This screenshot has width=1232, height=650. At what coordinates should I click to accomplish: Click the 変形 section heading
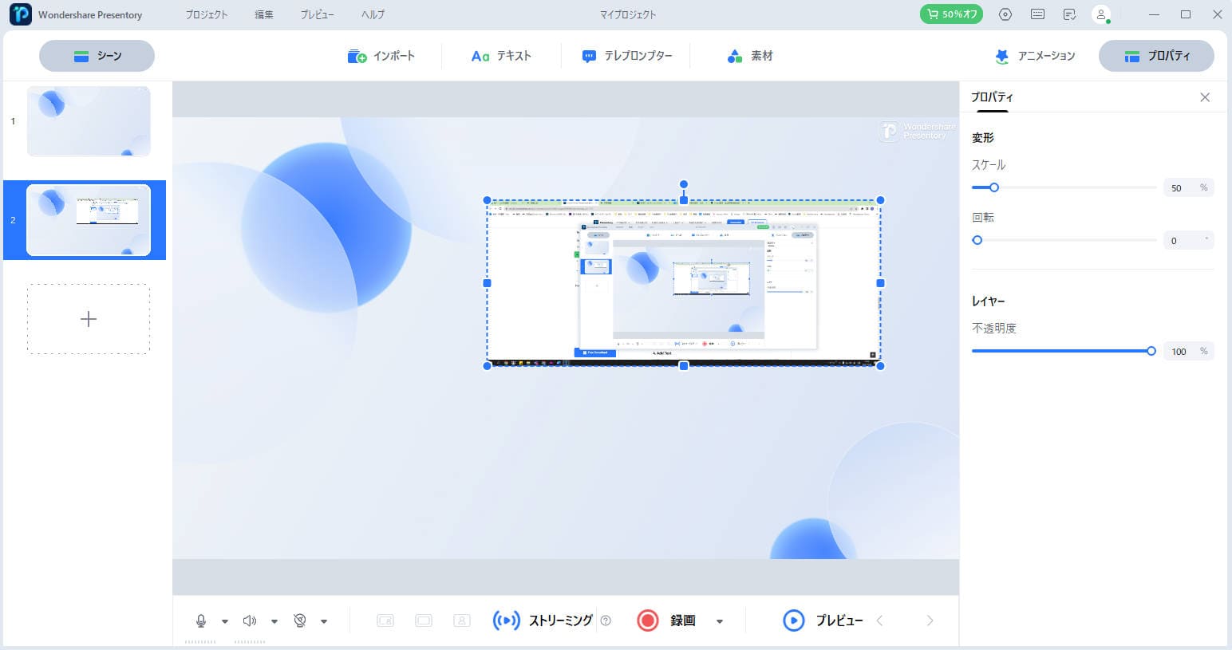coord(983,138)
